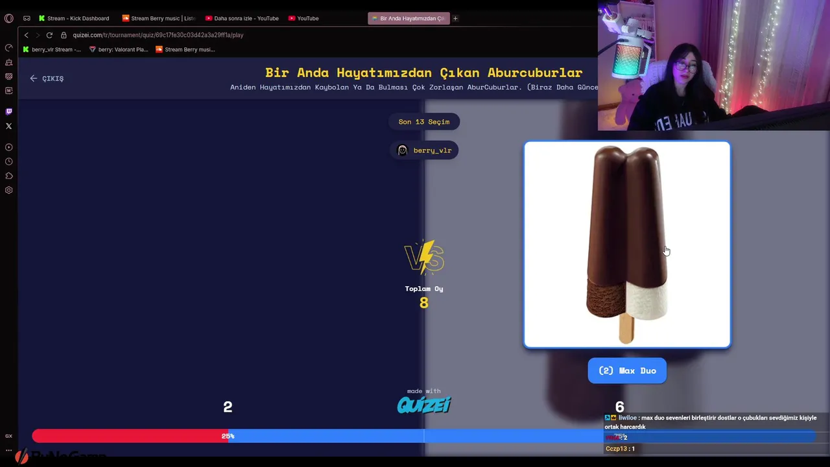The width and height of the screenshot is (830, 467).
Task: Open GX Cleaner icon in sidebar
Action: pyautogui.click(x=8, y=62)
